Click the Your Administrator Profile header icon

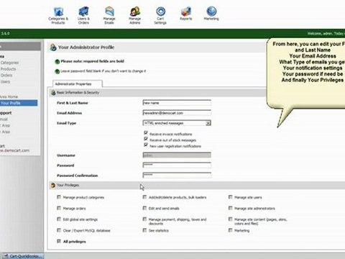53,47
